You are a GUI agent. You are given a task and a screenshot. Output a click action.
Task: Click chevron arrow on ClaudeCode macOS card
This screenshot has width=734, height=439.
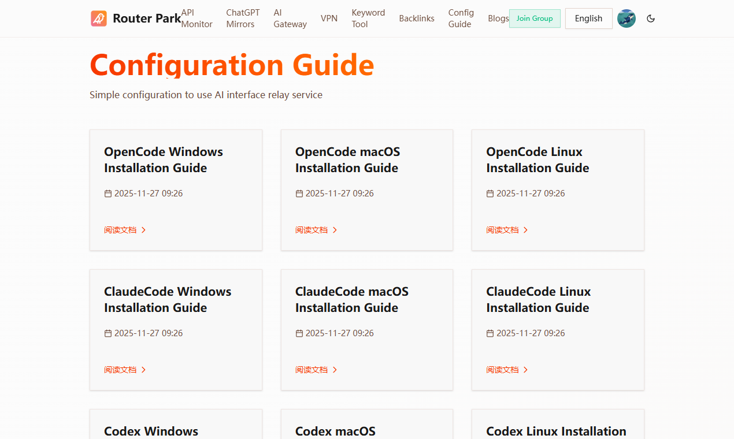(x=335, y=370)
